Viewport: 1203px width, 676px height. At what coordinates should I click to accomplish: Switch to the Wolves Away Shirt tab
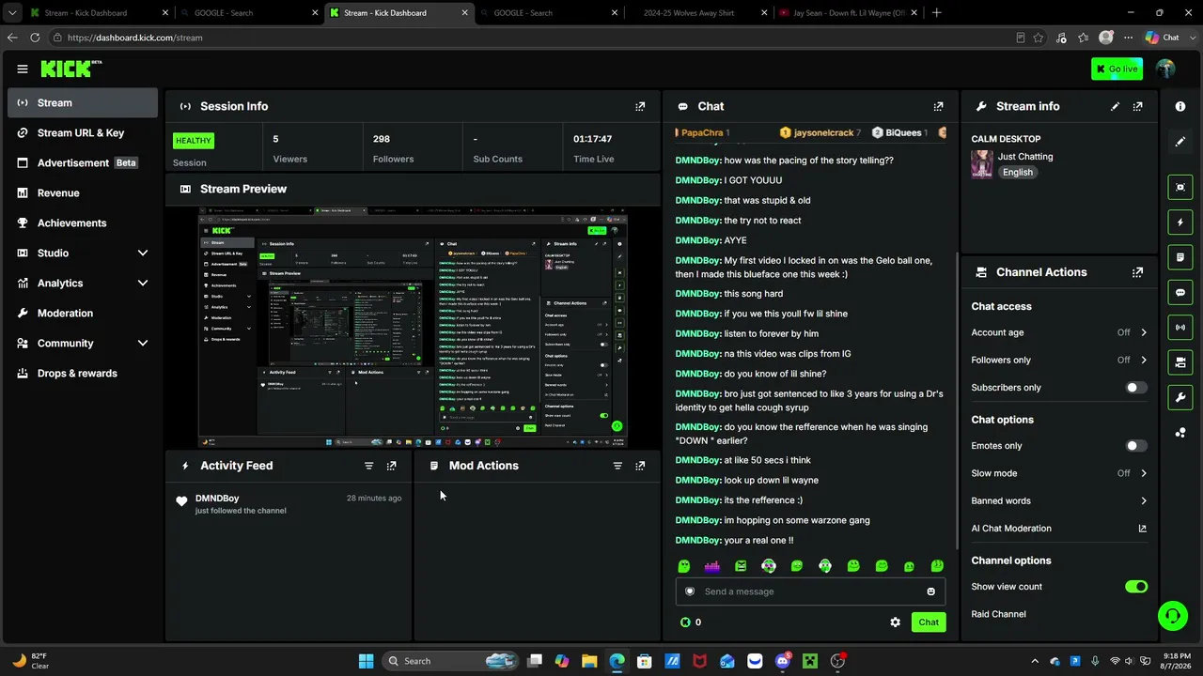point(699,12)
